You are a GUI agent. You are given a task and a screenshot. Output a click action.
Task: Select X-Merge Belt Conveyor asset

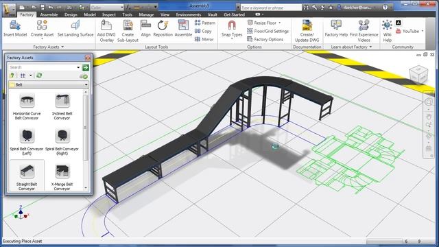coord(62,177)
